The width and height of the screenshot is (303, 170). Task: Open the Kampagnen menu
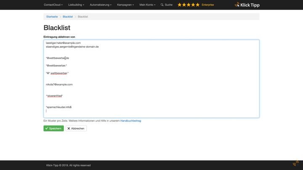point(125,5)
